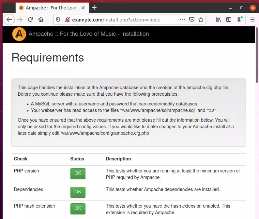The width and height of the screenshot is (259, 219).
Task: Click the page vertical scrollbar
Action: pos(257,55)
